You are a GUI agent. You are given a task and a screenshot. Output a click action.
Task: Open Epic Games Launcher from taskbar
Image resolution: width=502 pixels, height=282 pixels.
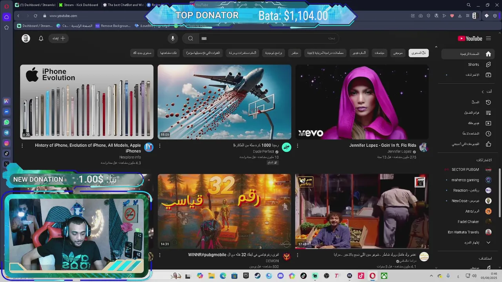click(x=246, y=276)
